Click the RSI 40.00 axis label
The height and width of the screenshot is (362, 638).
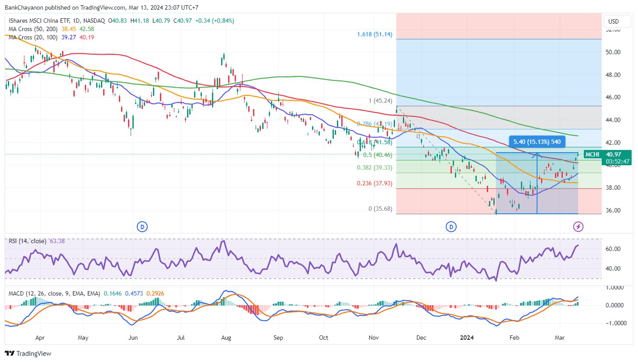613,268
